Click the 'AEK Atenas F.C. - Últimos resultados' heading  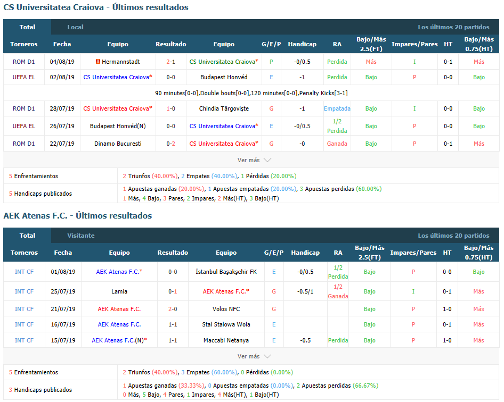78,215
